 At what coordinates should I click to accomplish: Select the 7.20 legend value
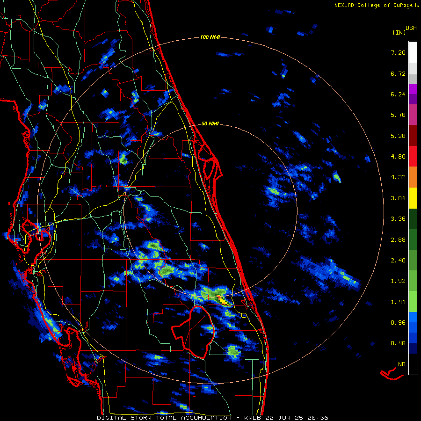pyautogui.click(x=398, y=52)
